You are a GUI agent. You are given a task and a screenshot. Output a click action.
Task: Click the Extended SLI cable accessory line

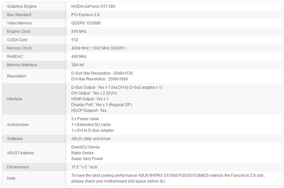click(91, 124)
